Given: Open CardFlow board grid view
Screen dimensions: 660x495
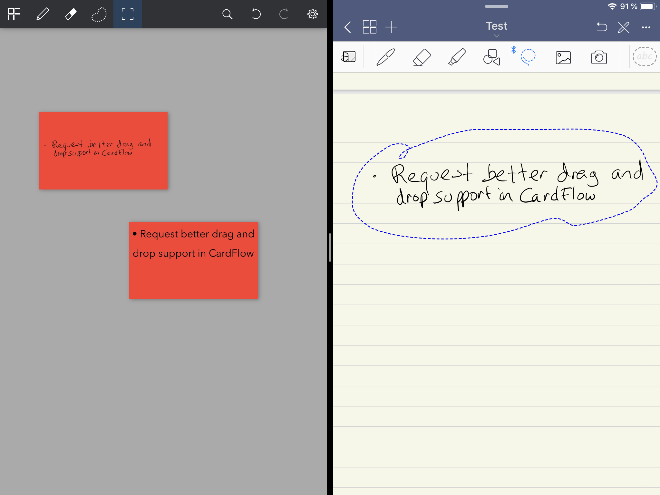Looking at the screenshot, I should pyautogui.click(x=14, y=14).
